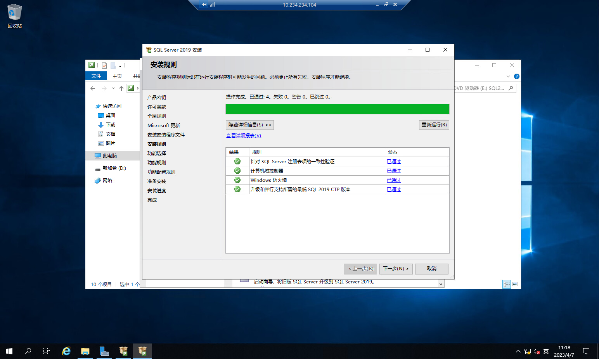Hide detailed info with 隐藏详细信息 button
Viewport: 599px width, 359px height.
[250, 125]
